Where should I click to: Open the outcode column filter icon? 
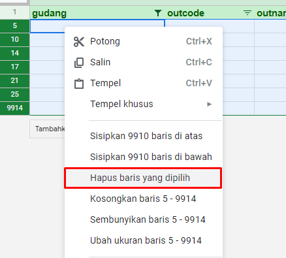click(247, 13)
